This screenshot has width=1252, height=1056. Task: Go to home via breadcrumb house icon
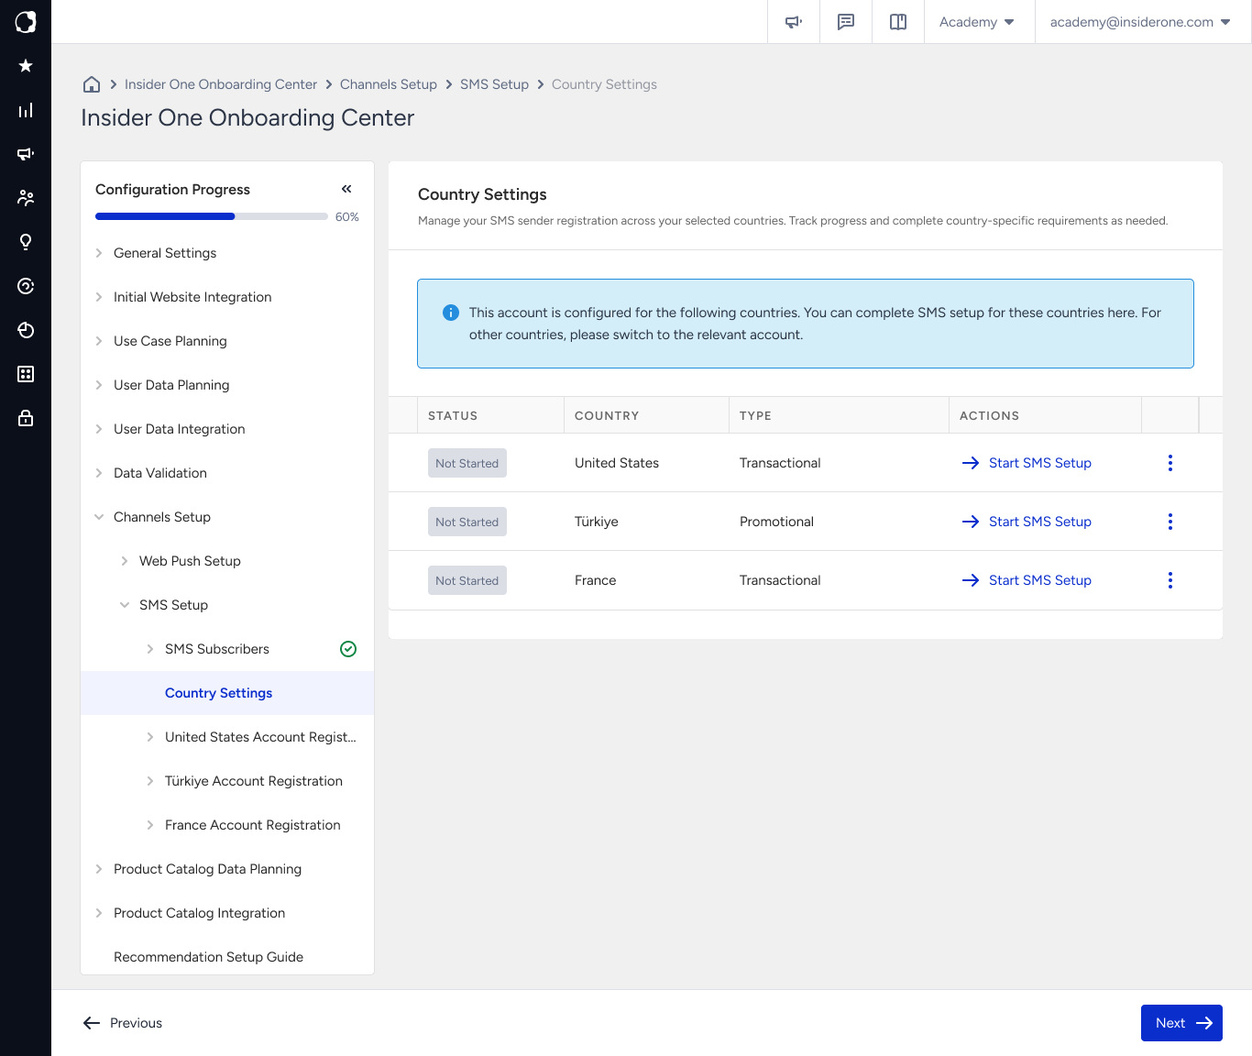click(x=92, y=84)
